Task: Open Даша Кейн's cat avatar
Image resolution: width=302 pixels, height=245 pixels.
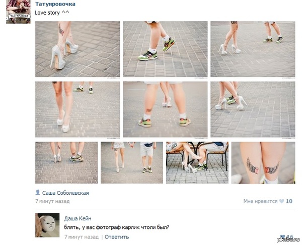Action: 47,225
